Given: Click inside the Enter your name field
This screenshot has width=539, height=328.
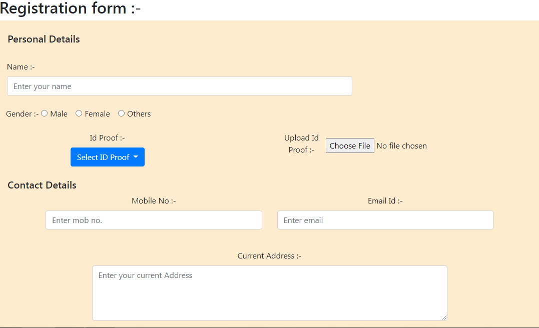Looking at the screenshot, I should click(179, 86).
